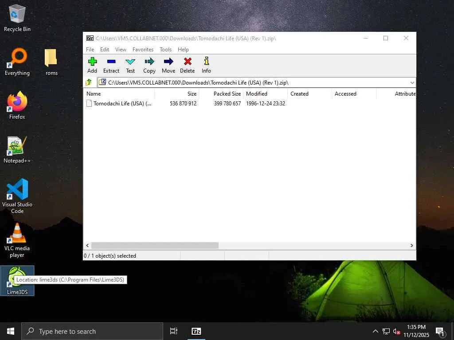Select the Tomodachi Life file icon

pyautogui.click(x=89, y=103)
